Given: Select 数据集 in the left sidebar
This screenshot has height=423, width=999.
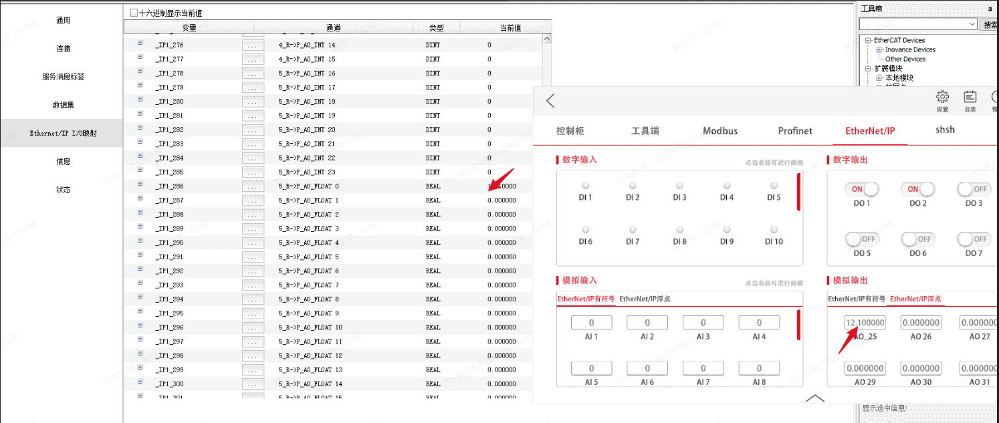Looking at the screenshot, I should [62, 105].
